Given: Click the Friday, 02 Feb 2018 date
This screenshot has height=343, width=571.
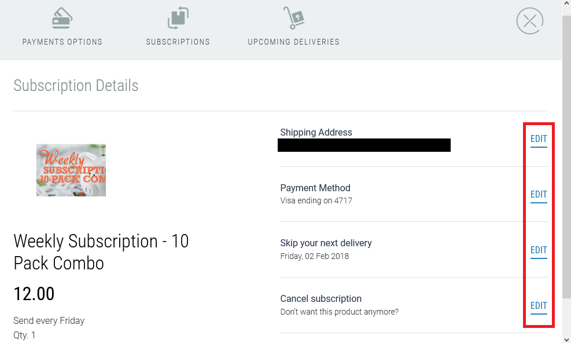Looking at the screenshot, I should click(314, 256).
